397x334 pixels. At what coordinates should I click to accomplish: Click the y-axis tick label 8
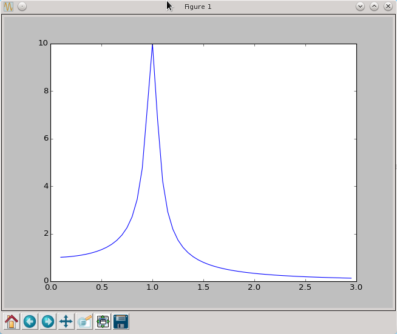tap(44, 92)
